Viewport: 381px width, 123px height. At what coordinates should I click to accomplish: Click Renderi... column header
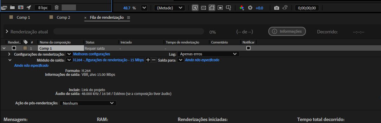click(14, 42)
